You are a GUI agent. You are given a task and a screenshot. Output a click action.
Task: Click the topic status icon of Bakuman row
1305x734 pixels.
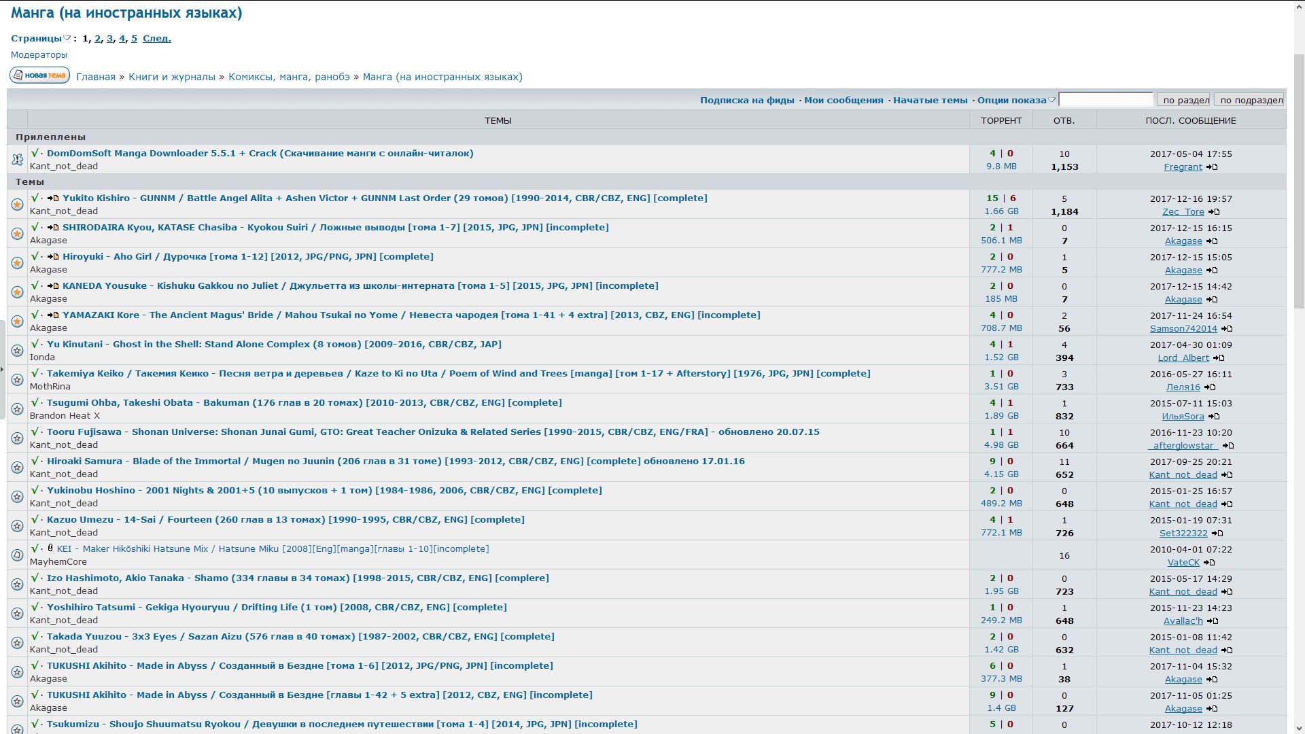(18, 409)
